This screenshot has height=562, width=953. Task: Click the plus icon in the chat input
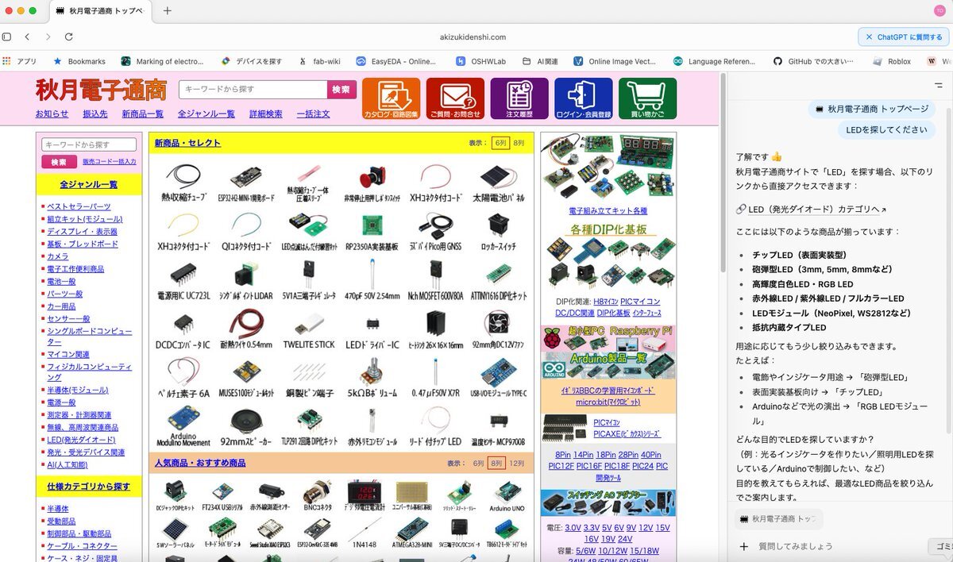[744, 546]
